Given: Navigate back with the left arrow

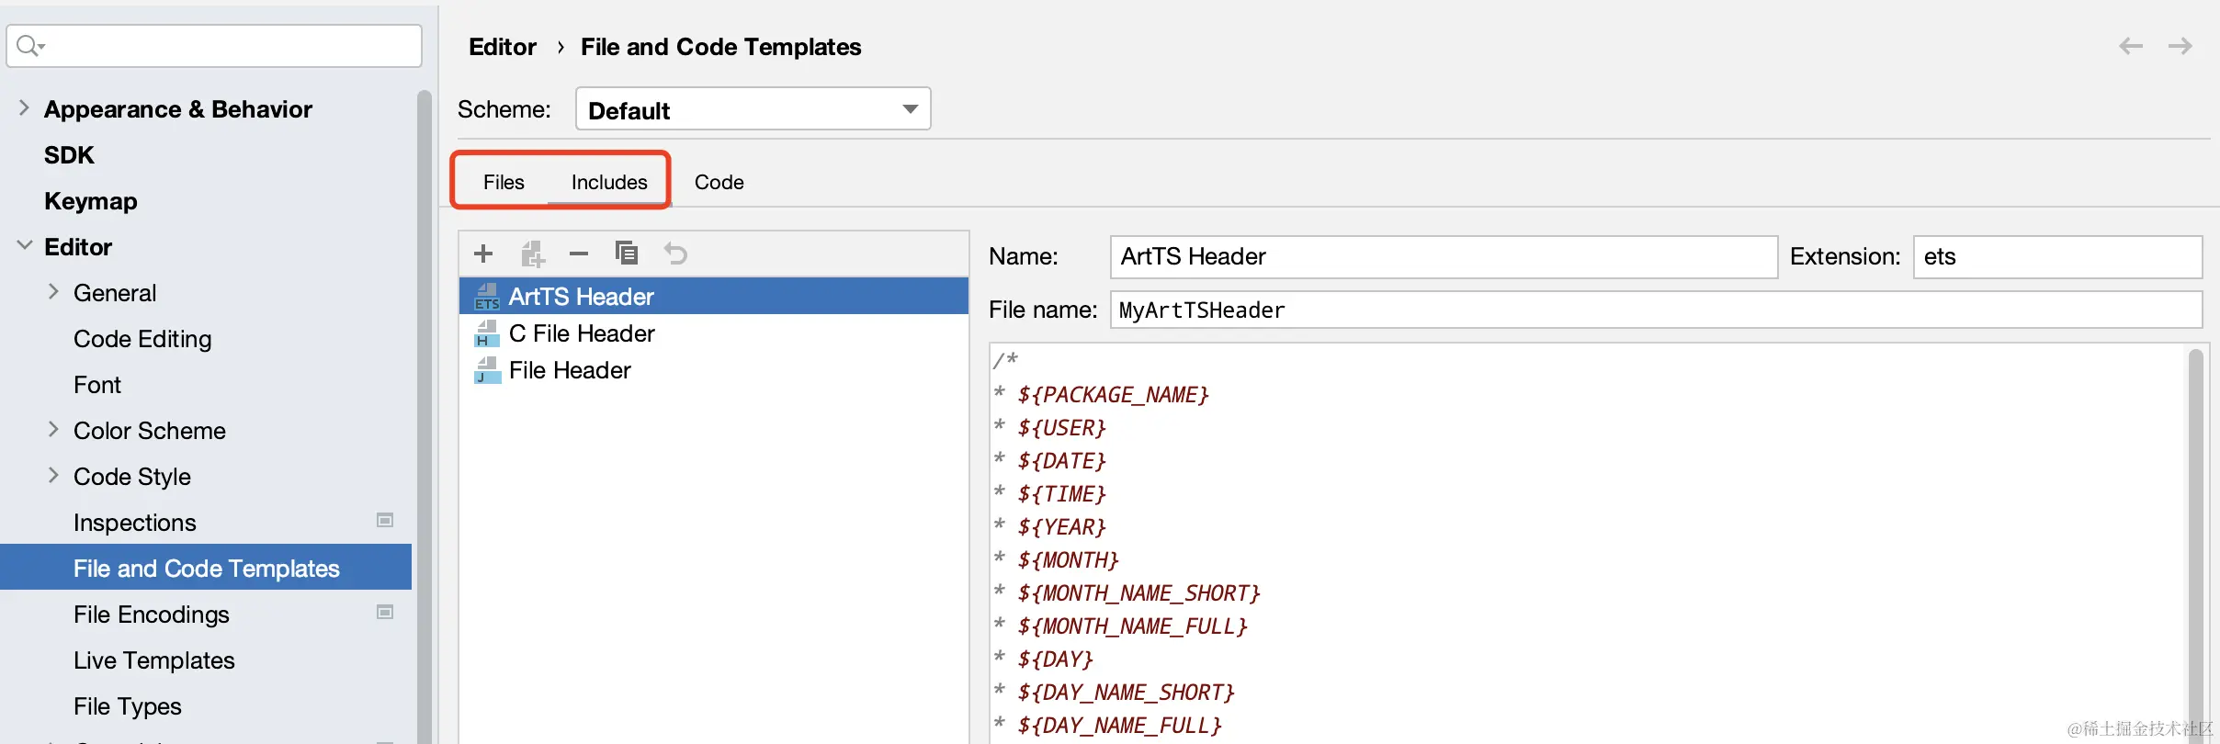Looking at the screenshot, I should (x=2130, y=47).
